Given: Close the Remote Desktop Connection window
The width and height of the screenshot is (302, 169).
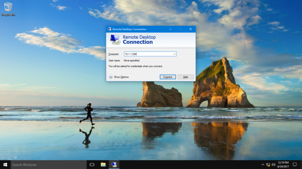Looking at the screenshot, I should (x=191, y=29).
